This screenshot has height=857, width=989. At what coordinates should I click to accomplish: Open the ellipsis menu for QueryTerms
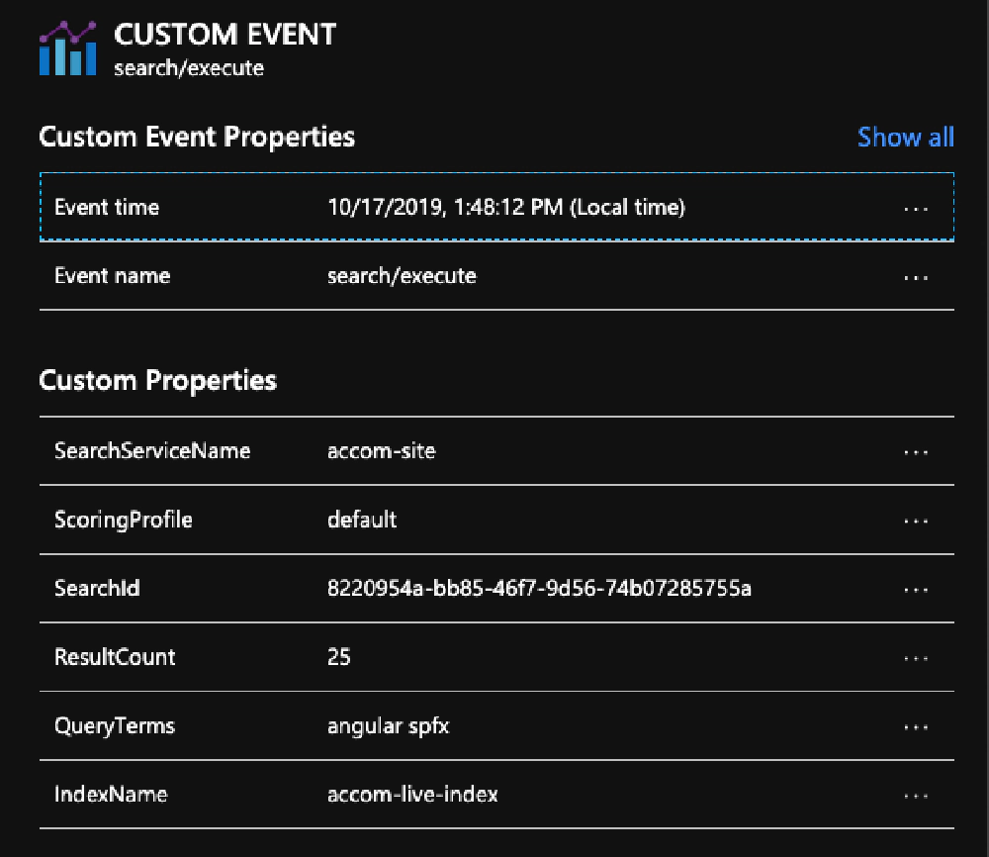click(916, 725)
